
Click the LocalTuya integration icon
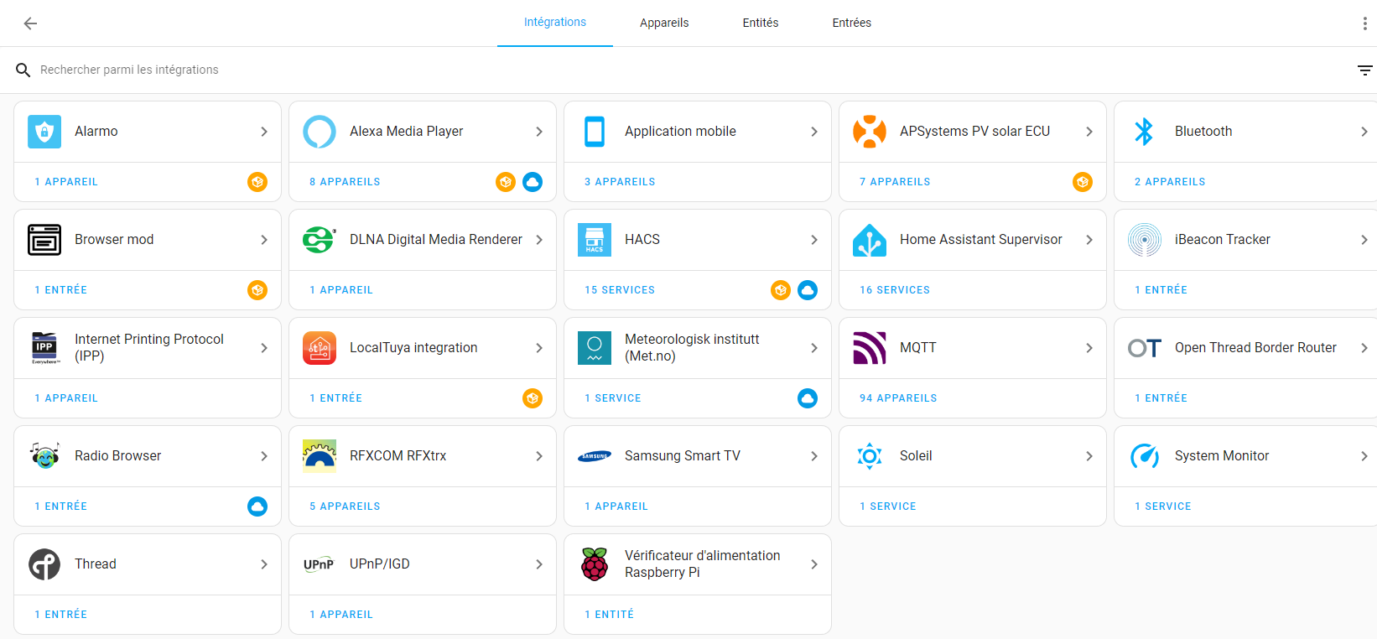point(320,348)
